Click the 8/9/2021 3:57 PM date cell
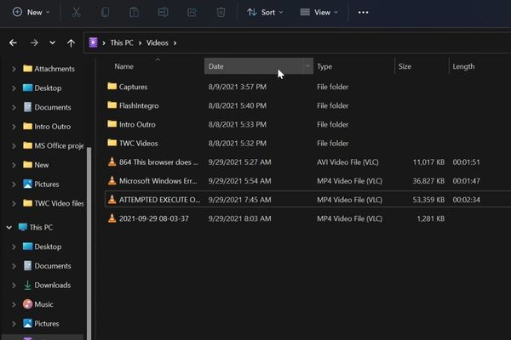The width and height of the screenshot is (511, 340). (x=238, y=87)
